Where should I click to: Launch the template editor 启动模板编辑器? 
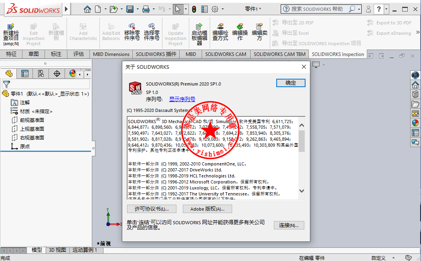(x=199, y=34)
